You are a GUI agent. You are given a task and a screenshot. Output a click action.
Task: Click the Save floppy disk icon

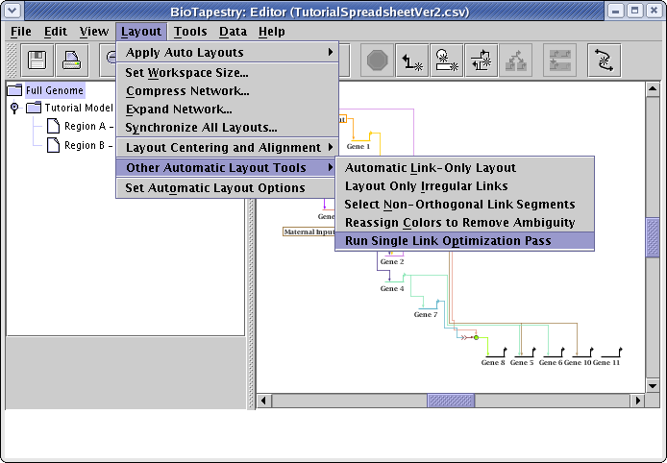tap(37, 61)
